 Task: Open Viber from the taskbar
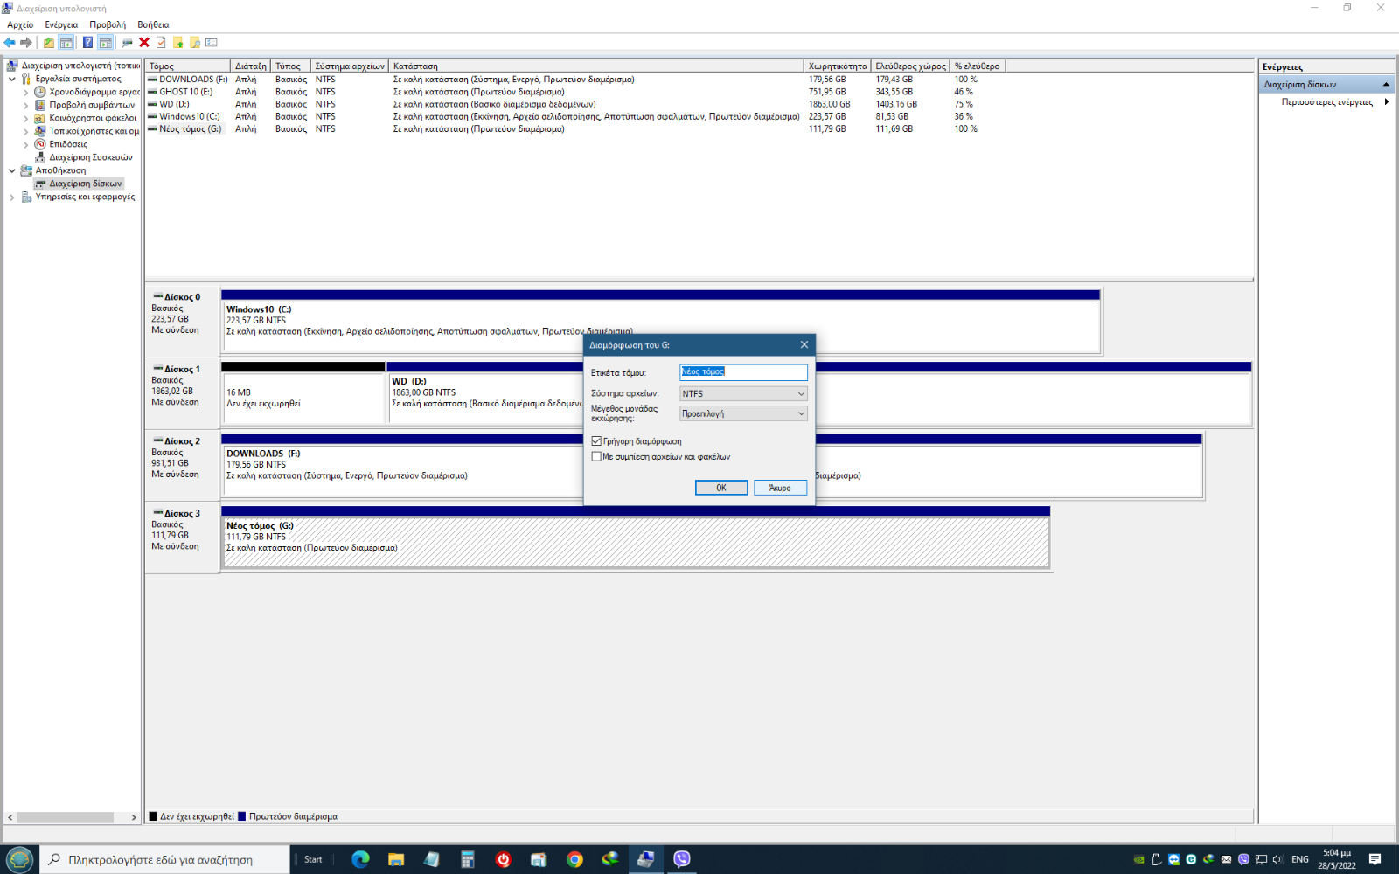(x=682, y=859)
